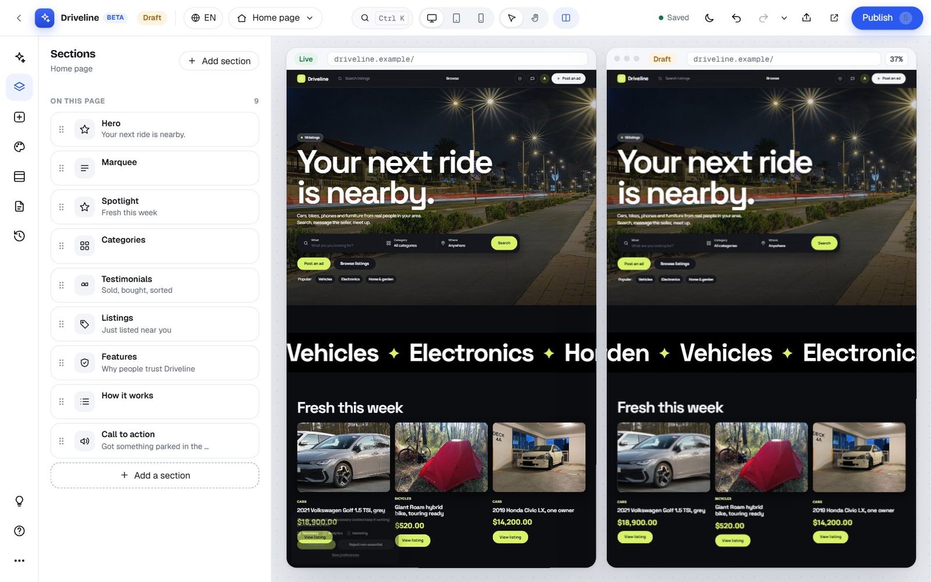Open the theme palette panel
Screen dimensions: 931x582
19,147
